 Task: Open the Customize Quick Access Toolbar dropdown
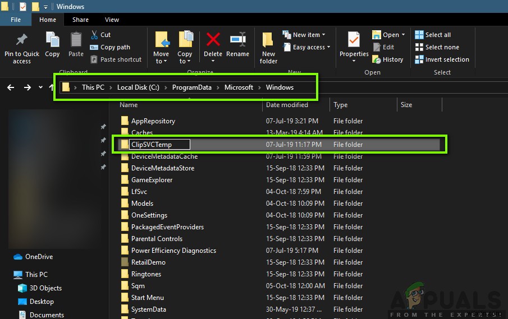tap(45, 7)
